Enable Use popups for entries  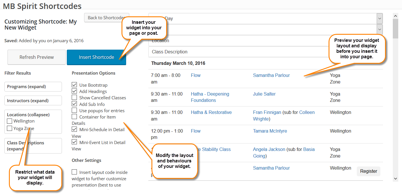coord(74,110)
